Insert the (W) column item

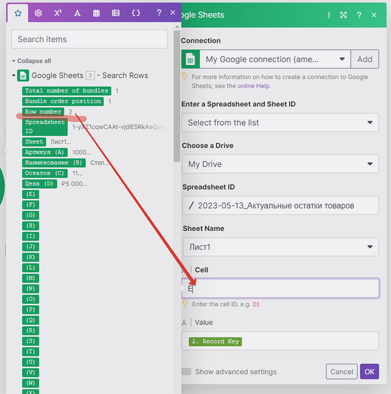(31, 383)
